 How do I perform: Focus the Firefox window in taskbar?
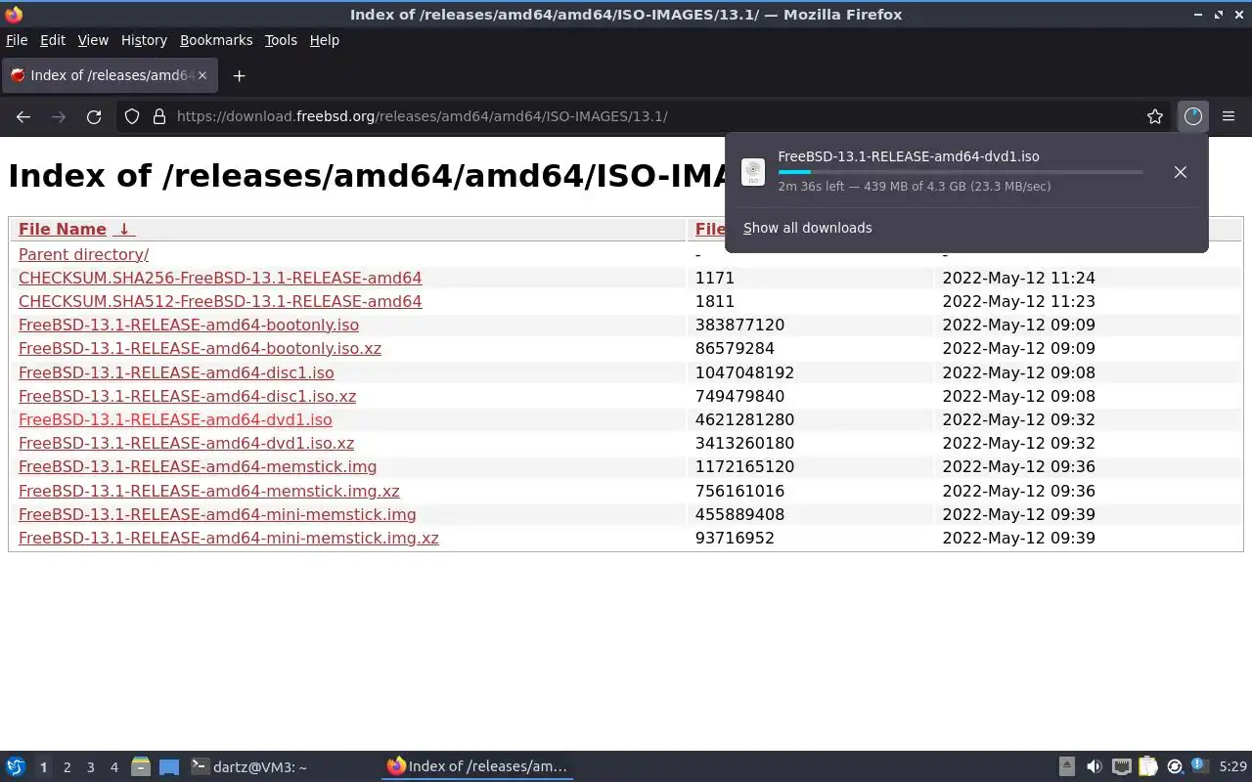tap(477, 767)
